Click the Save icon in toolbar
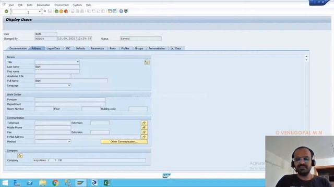The width and height of the screenshot is (334, 187). point(50,11)
